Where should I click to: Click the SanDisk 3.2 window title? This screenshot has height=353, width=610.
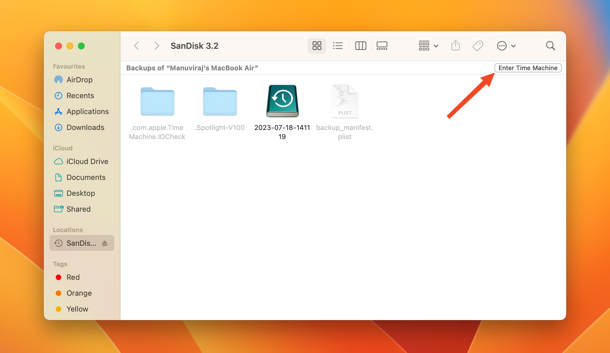pos(194,46)
